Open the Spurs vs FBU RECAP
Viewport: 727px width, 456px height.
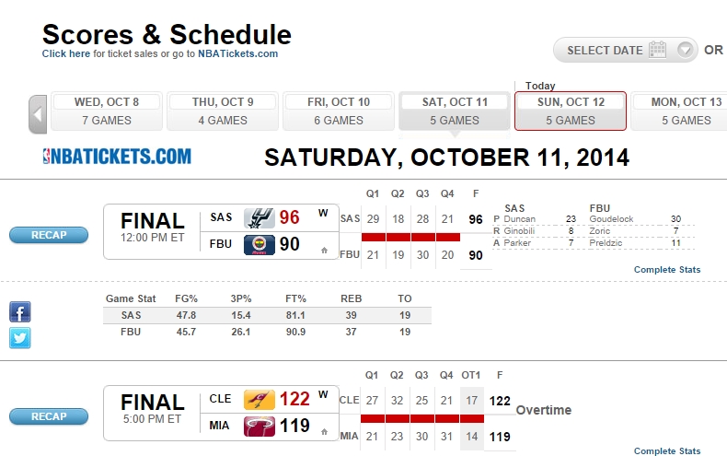[49, 235]
